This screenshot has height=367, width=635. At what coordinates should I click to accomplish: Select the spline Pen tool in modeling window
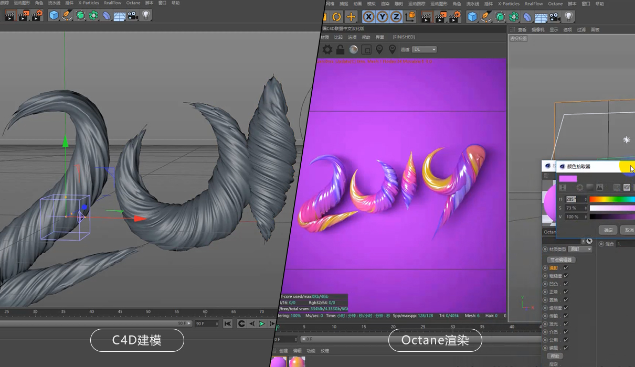[x=67, y=16]
